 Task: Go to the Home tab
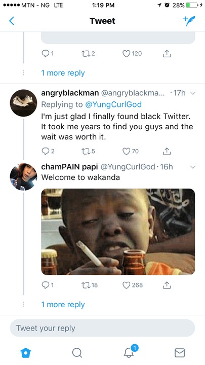(26, 353)
